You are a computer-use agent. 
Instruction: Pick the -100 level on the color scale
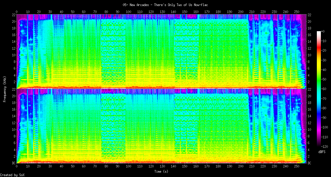pos(324,127)
